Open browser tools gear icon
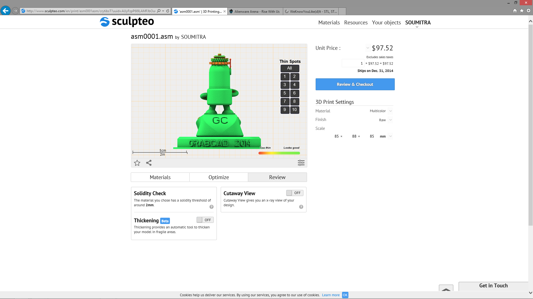The height and width of the screenshot is (299, 533). [x=529, y=11]
